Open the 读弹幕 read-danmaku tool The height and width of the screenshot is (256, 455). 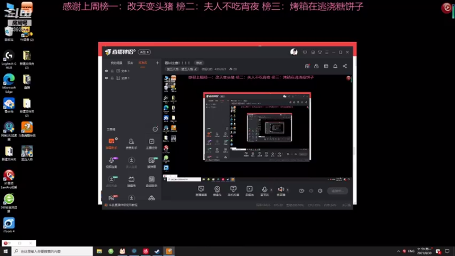point(151,163)
